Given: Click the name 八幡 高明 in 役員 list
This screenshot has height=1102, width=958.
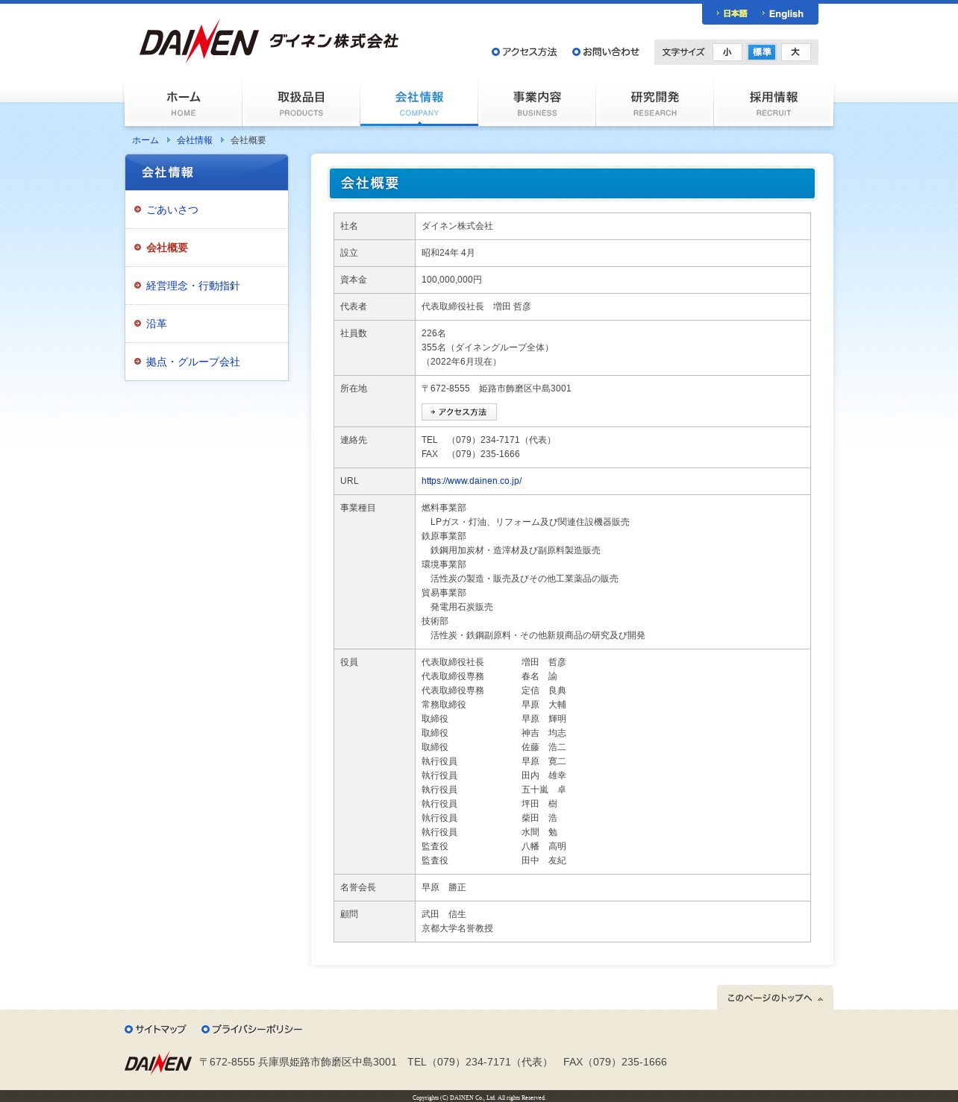Looking at the screenshot, I should point(544,846).
